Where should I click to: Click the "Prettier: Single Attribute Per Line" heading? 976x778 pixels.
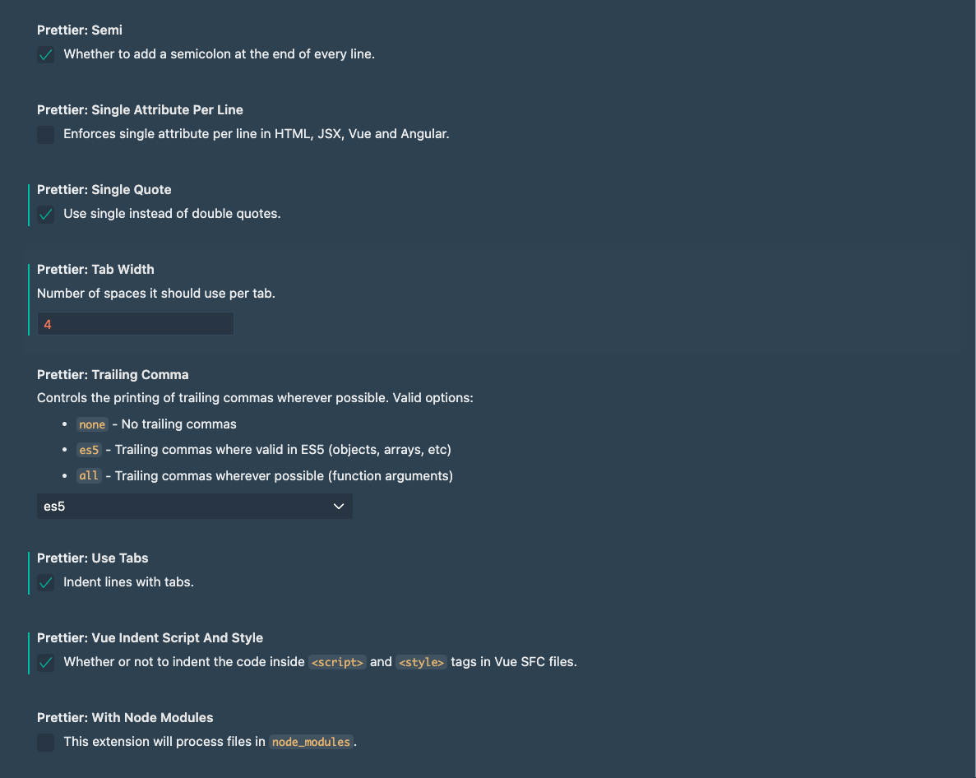coord(140,110)
